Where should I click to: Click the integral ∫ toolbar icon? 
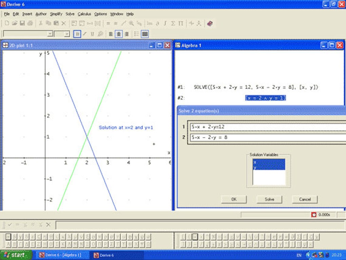(165, 23)
